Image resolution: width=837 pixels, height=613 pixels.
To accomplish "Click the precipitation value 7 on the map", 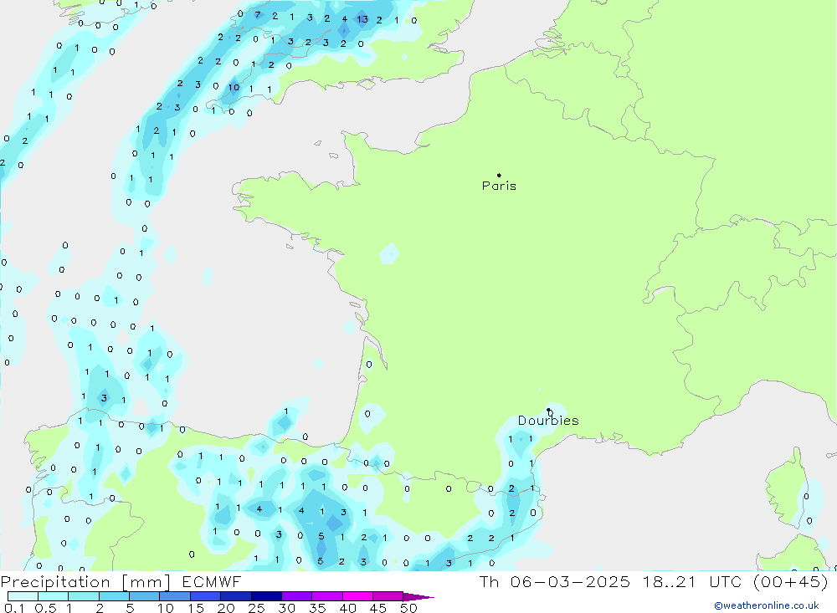I will [x=258, y=15].
